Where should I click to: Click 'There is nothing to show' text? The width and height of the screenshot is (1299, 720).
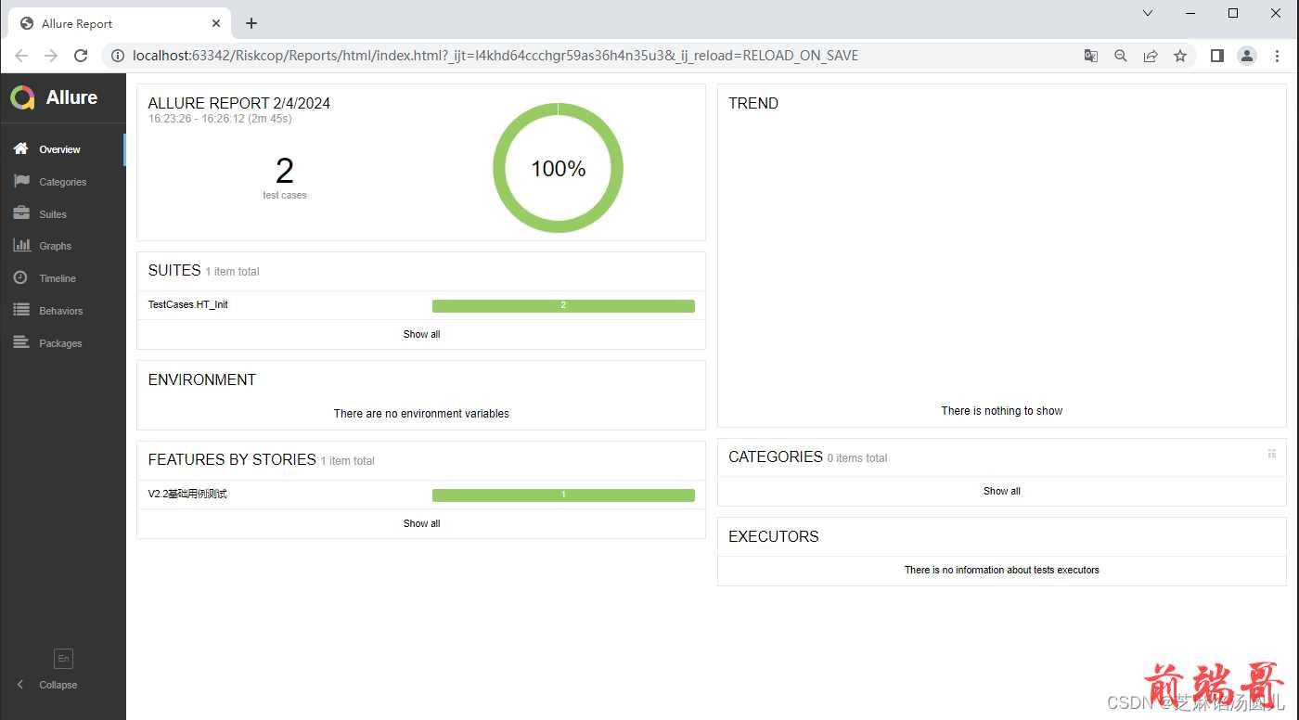pyautogui.click(x=1002, y=410)
